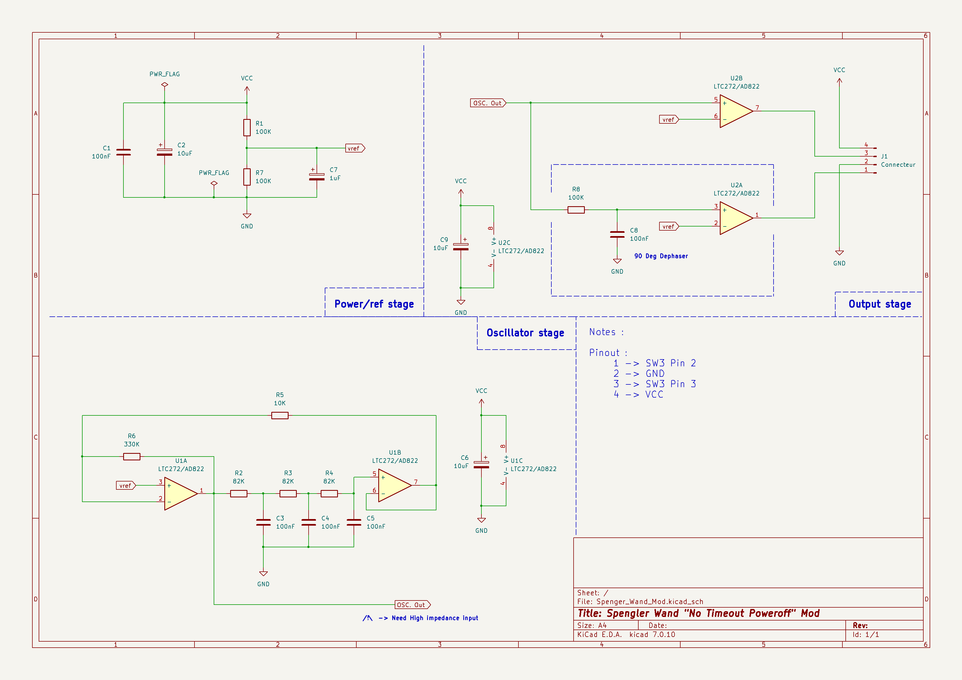Select resistor R5 10K symbol

pyautogui.click(x=280, y=415)
